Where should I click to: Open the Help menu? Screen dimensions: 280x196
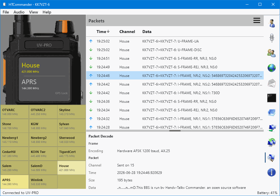47,12
